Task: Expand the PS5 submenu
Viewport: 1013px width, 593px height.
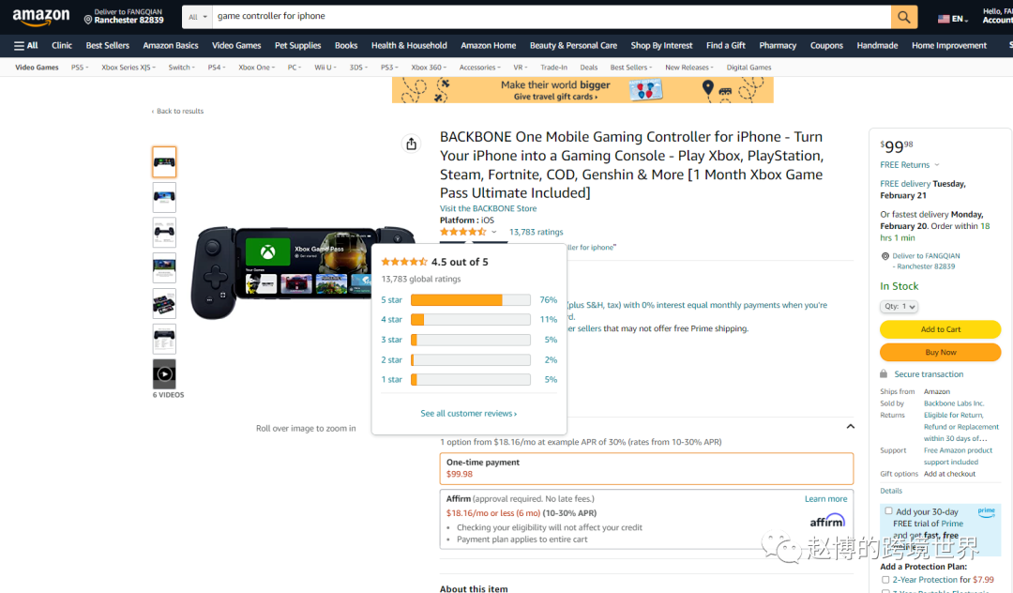Action: (x=80, y=68)
